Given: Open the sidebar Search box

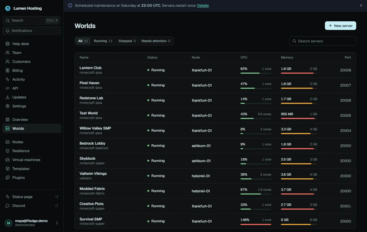Looking at the screenshot, I should pos(32,21).
